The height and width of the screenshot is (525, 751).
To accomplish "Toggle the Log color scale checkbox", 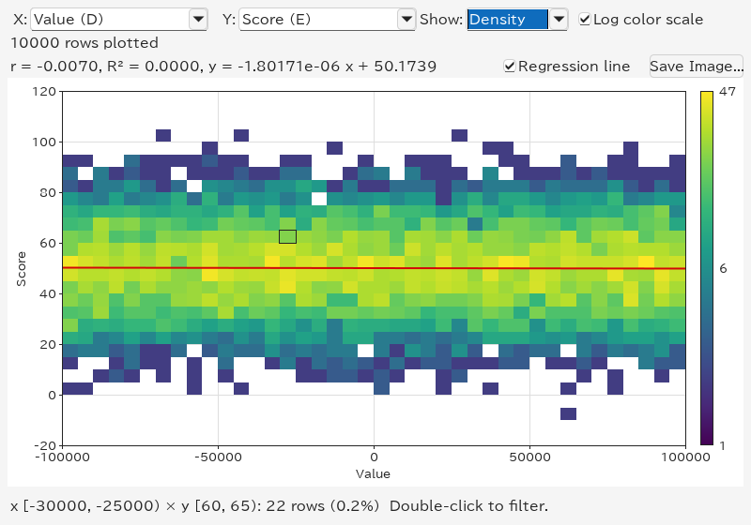I will point(584,20).
